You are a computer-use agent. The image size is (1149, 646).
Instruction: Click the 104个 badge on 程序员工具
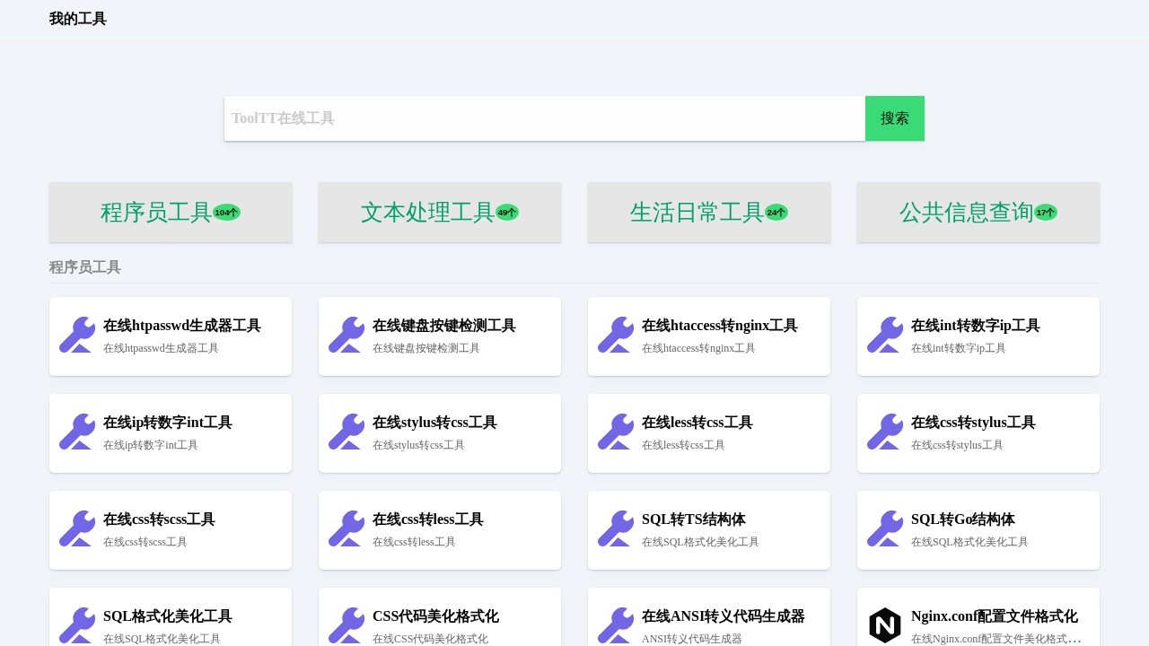click(x=226, y=212)
